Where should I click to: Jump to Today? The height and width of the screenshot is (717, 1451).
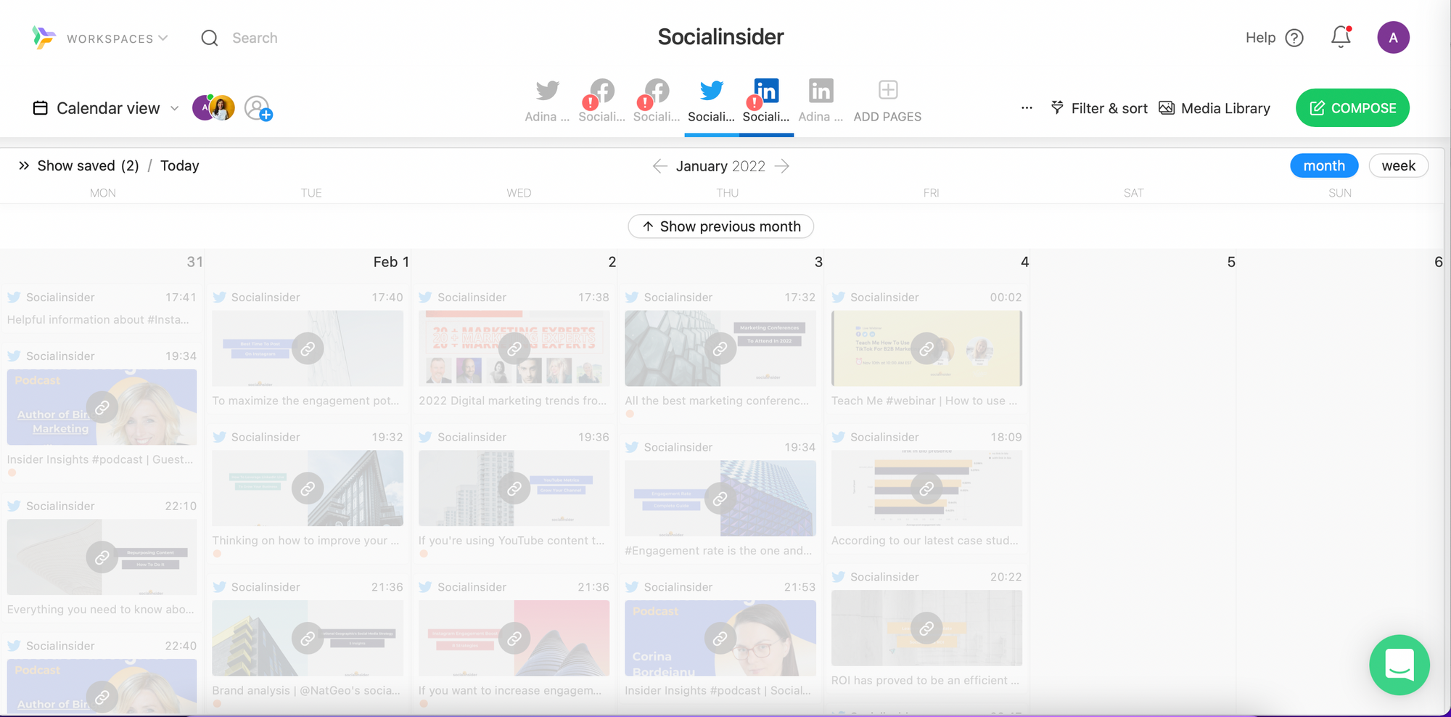tap(179, 165)
